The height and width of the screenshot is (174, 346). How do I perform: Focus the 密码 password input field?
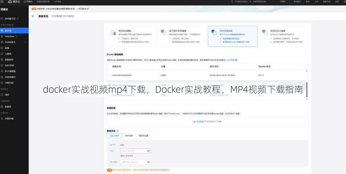click(136, 151)
